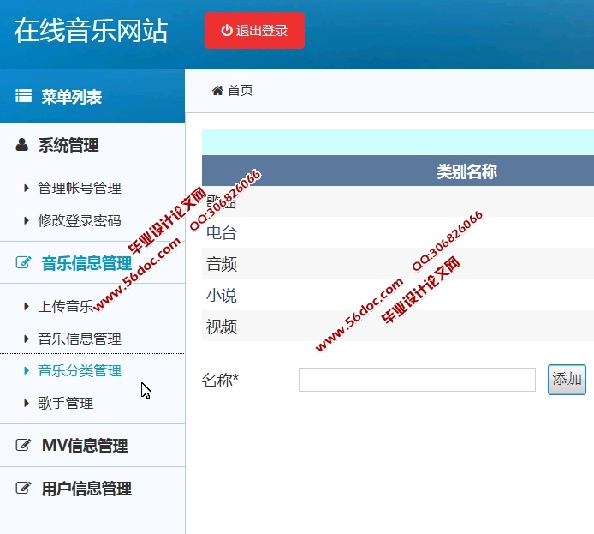Open 歌手管理 menu item
594x534 pixels.
[66, 403]
